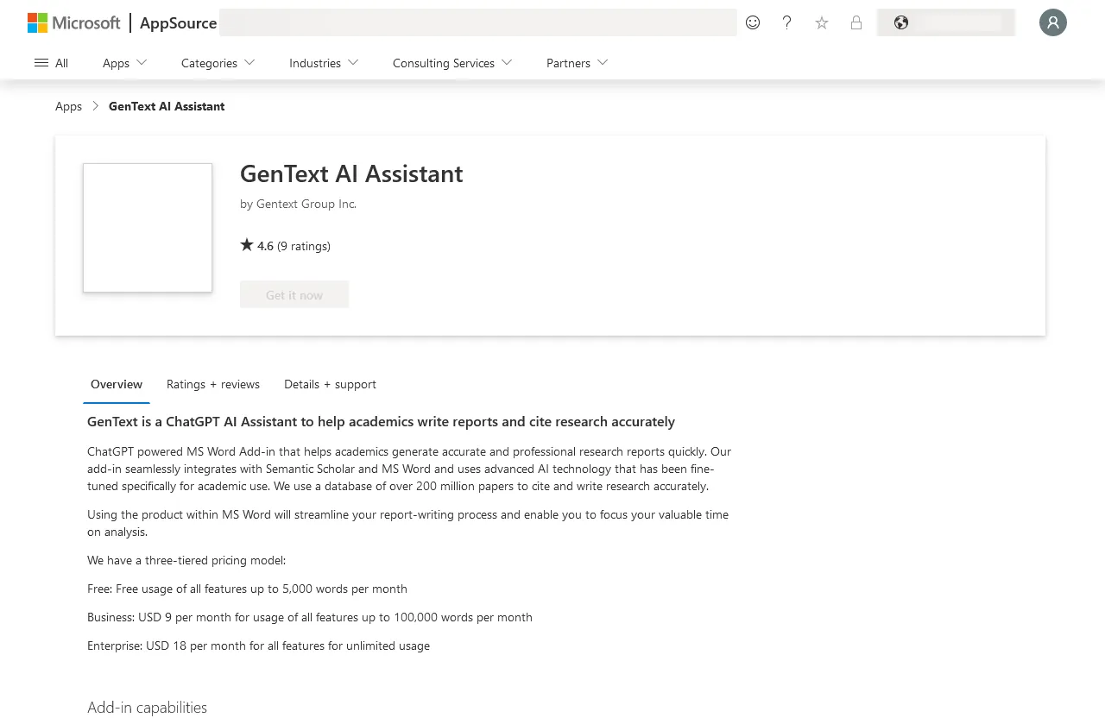1105x718 pixels.
Task: Expand the Industries dropdown menu
Action: 324,63
